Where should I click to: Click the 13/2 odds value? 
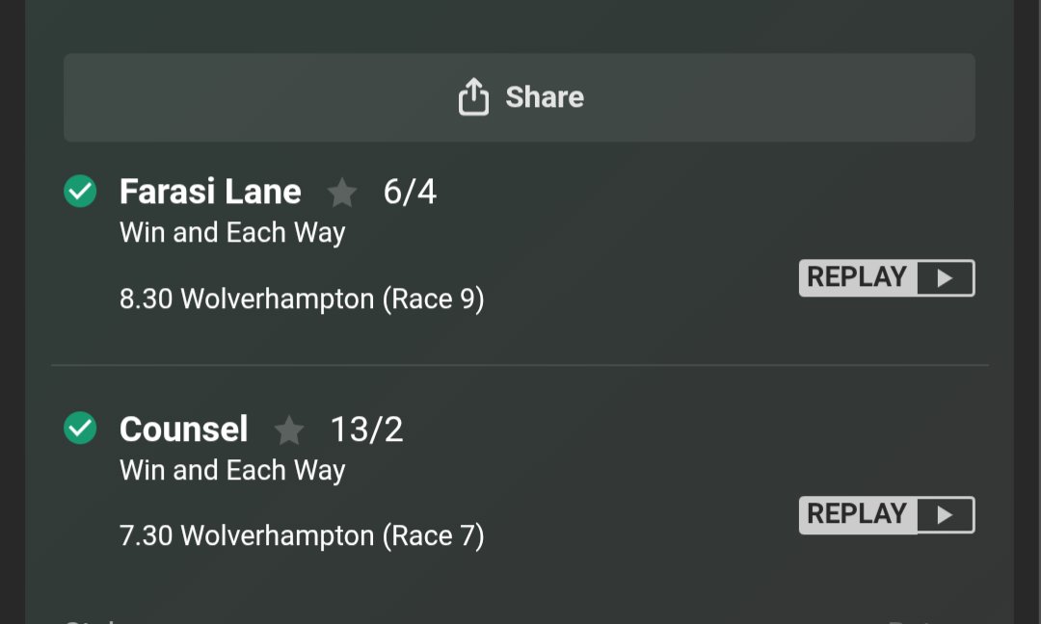[366, 429]
